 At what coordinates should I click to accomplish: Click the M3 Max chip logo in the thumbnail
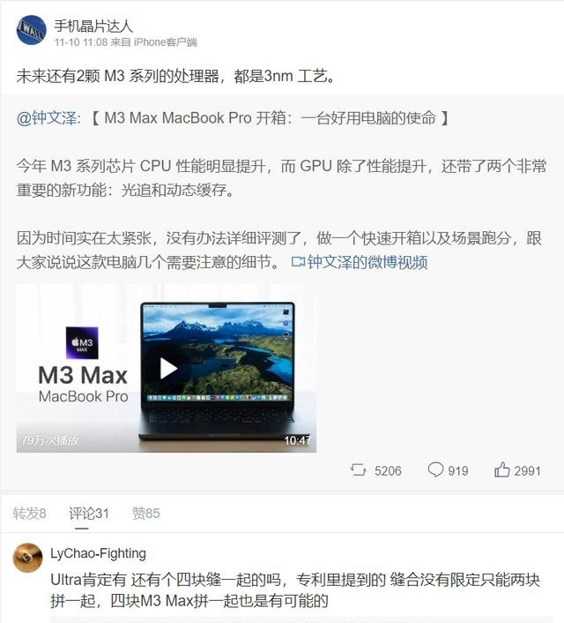coord(82,343)
